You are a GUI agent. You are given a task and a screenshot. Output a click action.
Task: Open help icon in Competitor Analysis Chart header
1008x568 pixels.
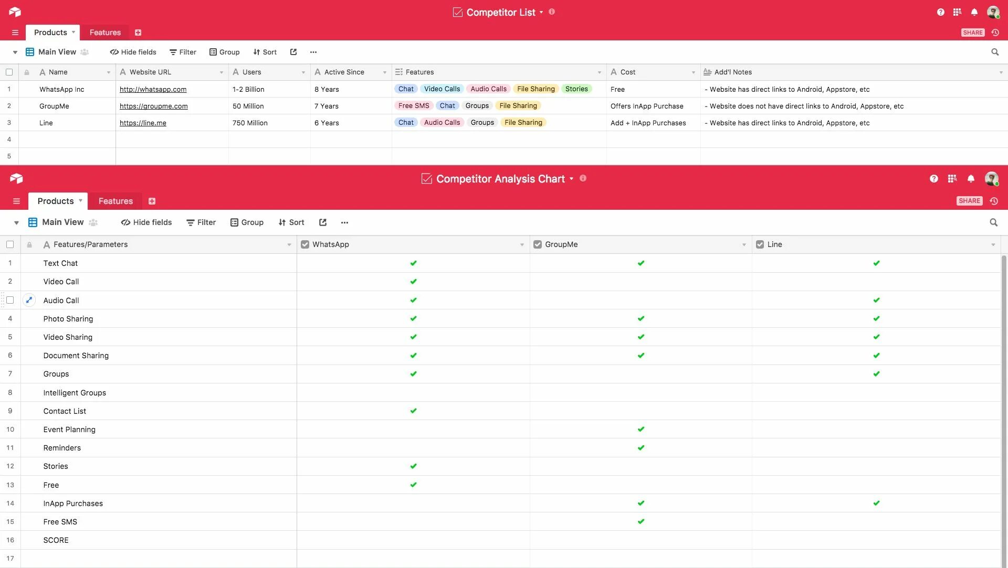coord(933,179)
